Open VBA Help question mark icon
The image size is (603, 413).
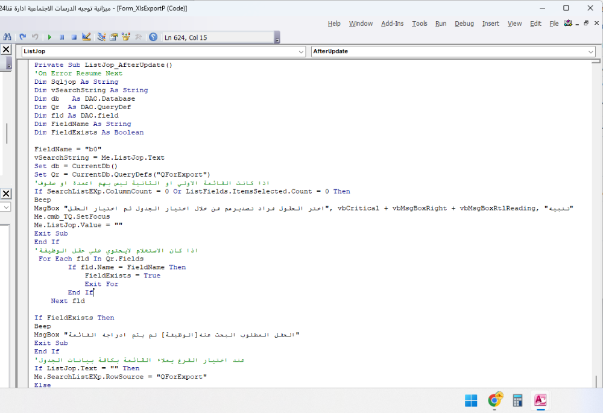pyautogui.click(x=153, y=37)
